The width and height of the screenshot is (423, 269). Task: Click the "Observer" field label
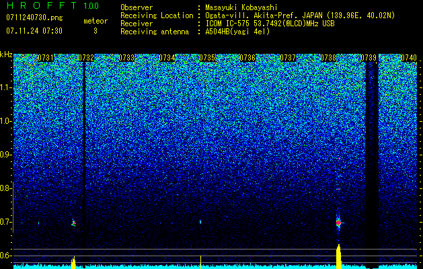coord(137,7)
